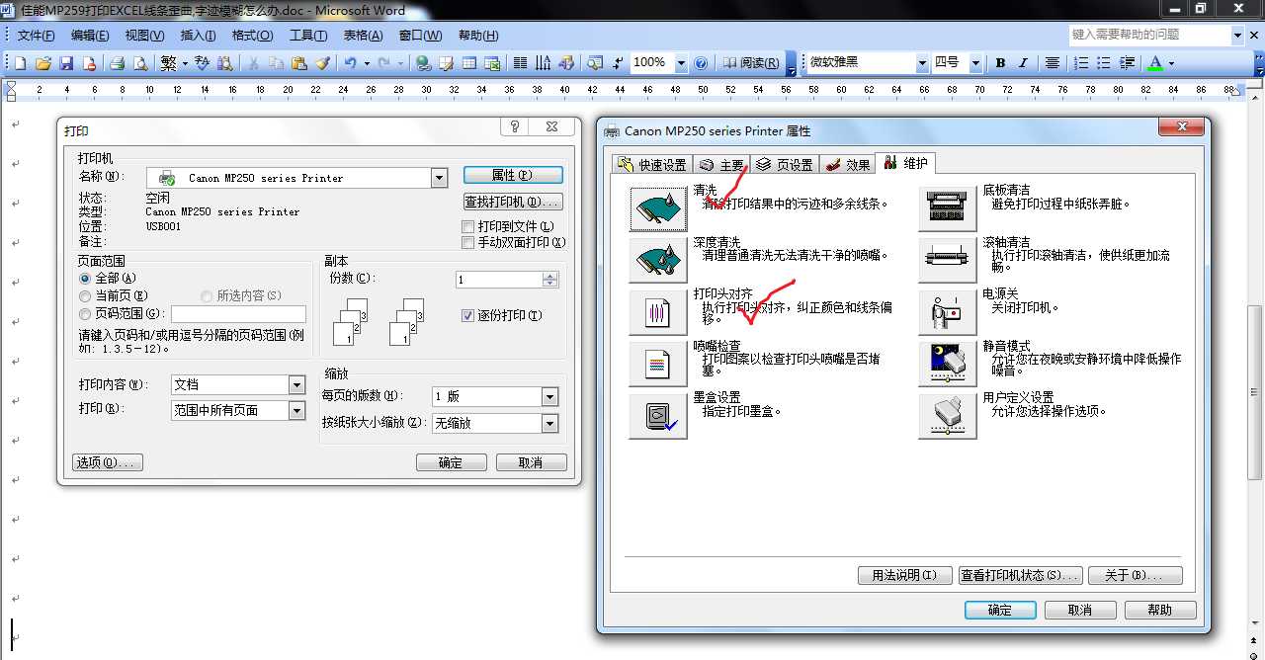This screenshot has height=660, width=1265.
Task: Open the font name dropdown 微软雅黑
Action: tap(921, 63)
